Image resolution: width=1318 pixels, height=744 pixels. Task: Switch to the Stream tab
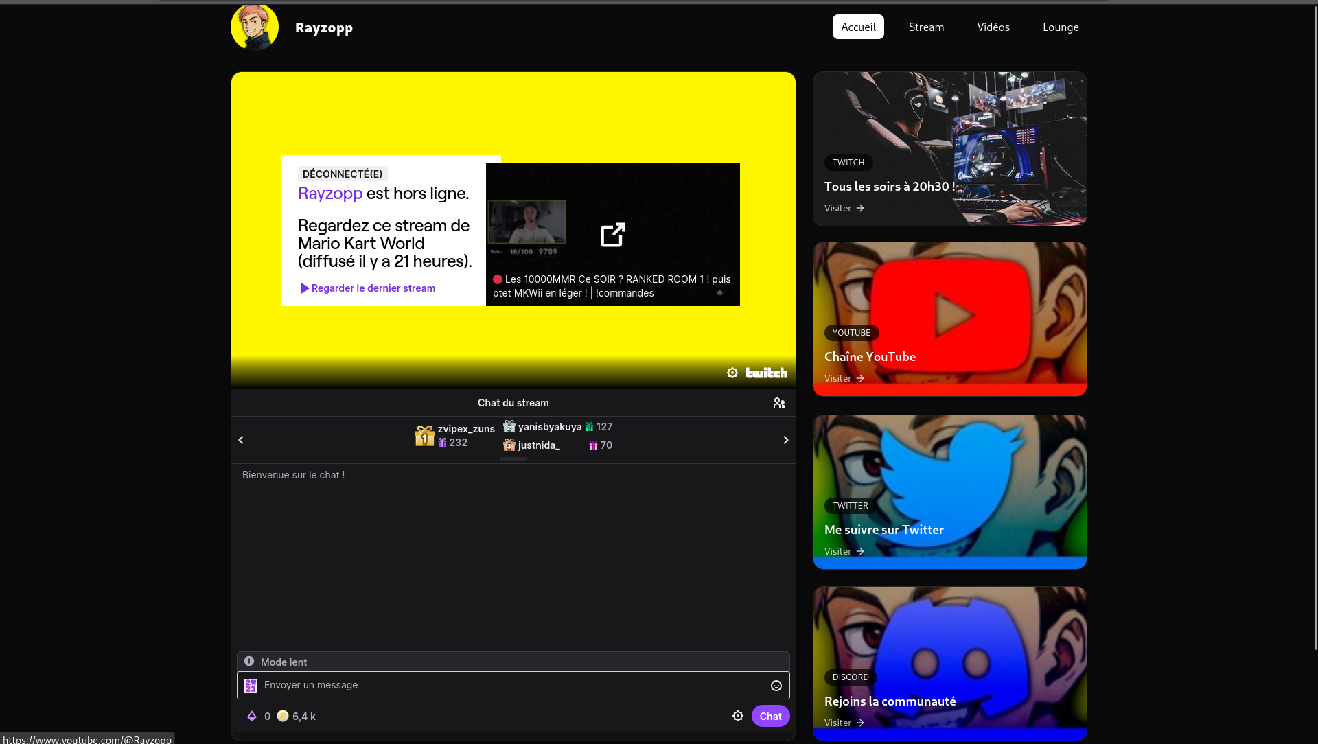pos(926,27)
